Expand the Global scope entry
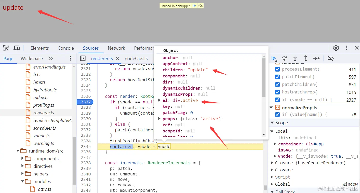The image size is (360, 193). tap(272, 184)
